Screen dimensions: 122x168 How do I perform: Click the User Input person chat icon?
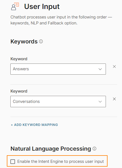pos(15,7)
